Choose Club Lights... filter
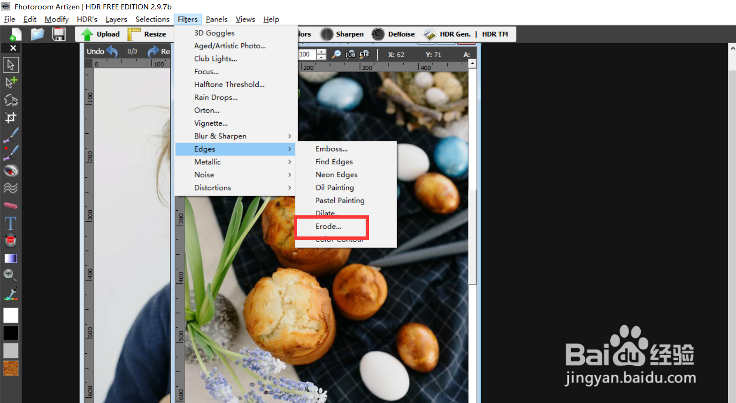The width and height of the screenshot is (736, 403). pyautogui.click(x=236, y=59)
